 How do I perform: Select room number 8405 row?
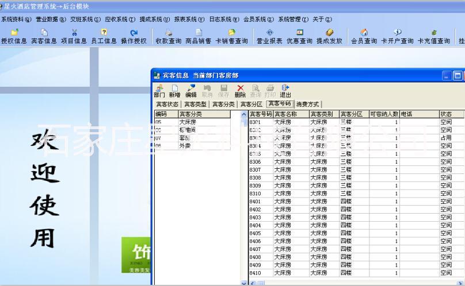point(356,233)
